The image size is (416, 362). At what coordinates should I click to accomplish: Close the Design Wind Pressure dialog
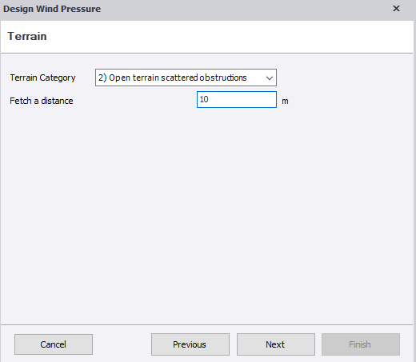click(x=396, y=9)
